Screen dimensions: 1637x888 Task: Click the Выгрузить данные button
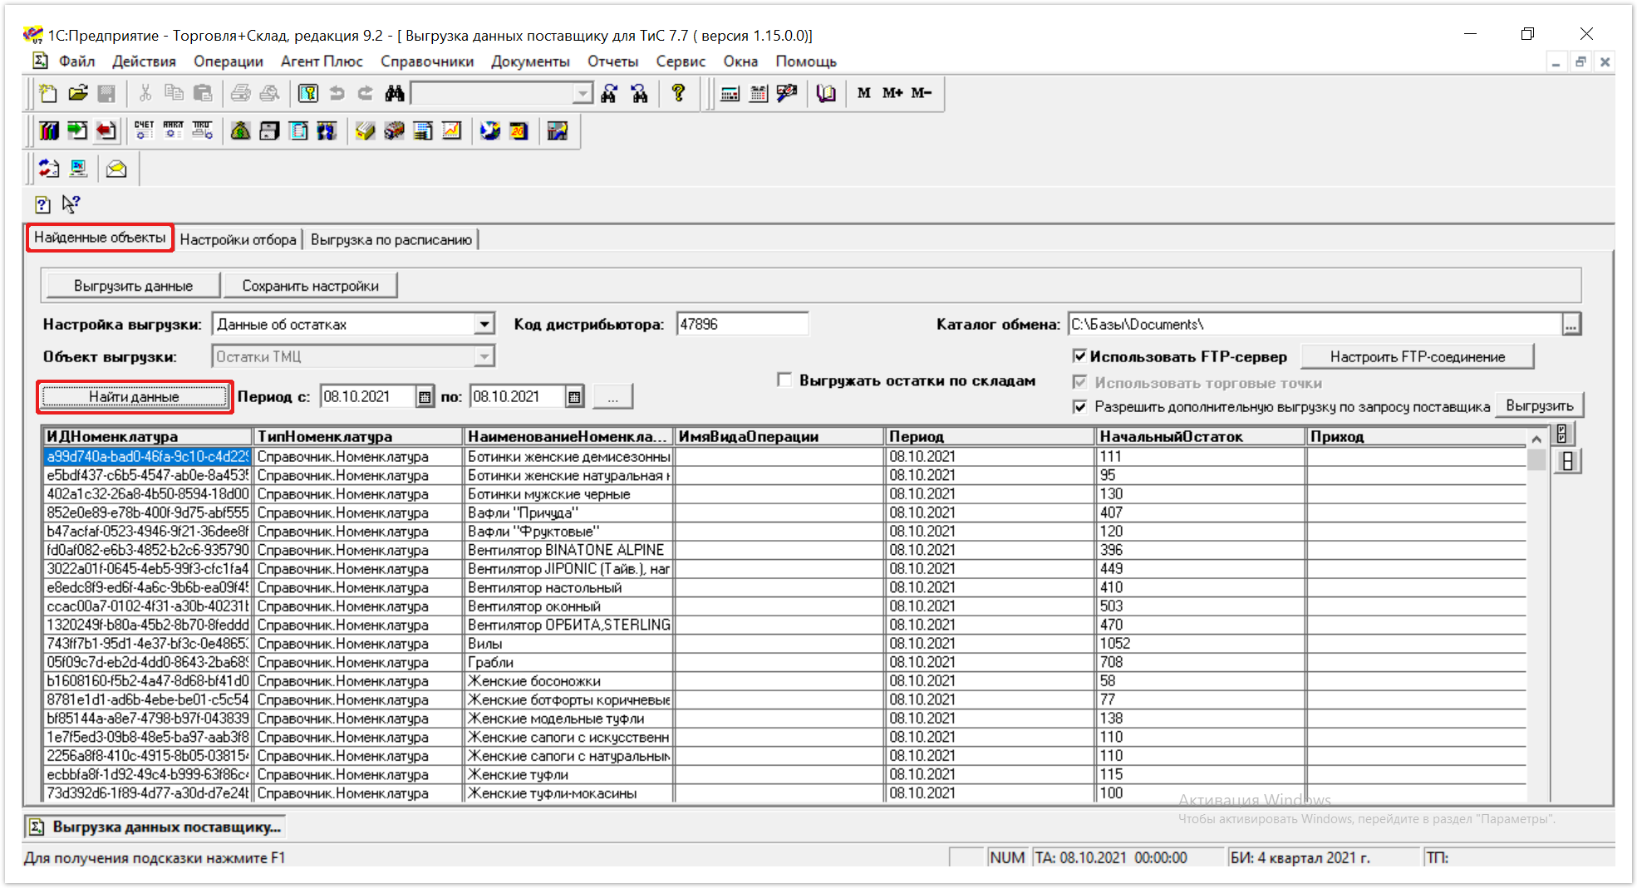pyautogui.click(x=133, y=286)
